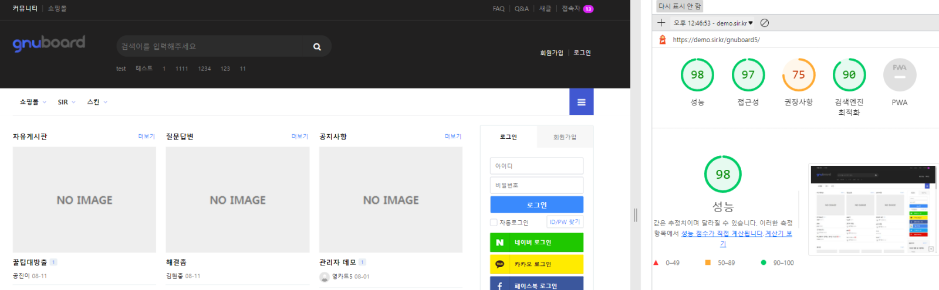This screenshot has height=290, width=939.
Task: Expand the SIR navigation dropdown
Action: 66,102
